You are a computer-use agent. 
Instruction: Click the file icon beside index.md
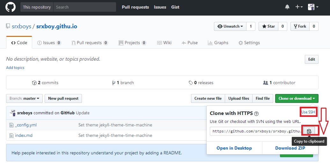[11, 136]
